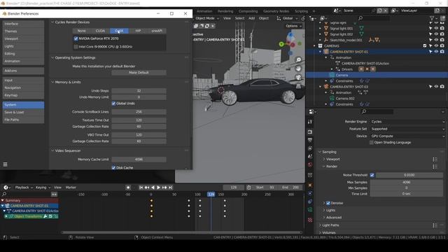Toggle the Noise Threshold checkbox
The width and height of the screenshot is (448, 252).
coord(372,175)
